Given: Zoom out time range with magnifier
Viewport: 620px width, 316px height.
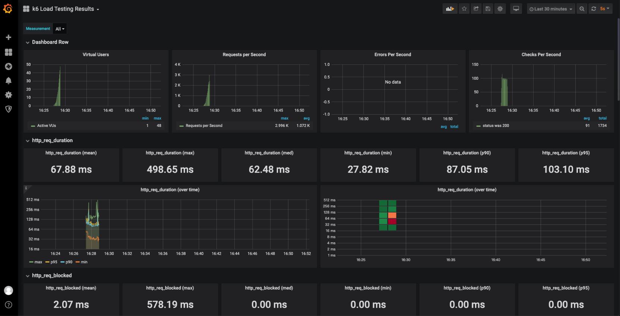Looking at the screenshot, I should 582,9.
